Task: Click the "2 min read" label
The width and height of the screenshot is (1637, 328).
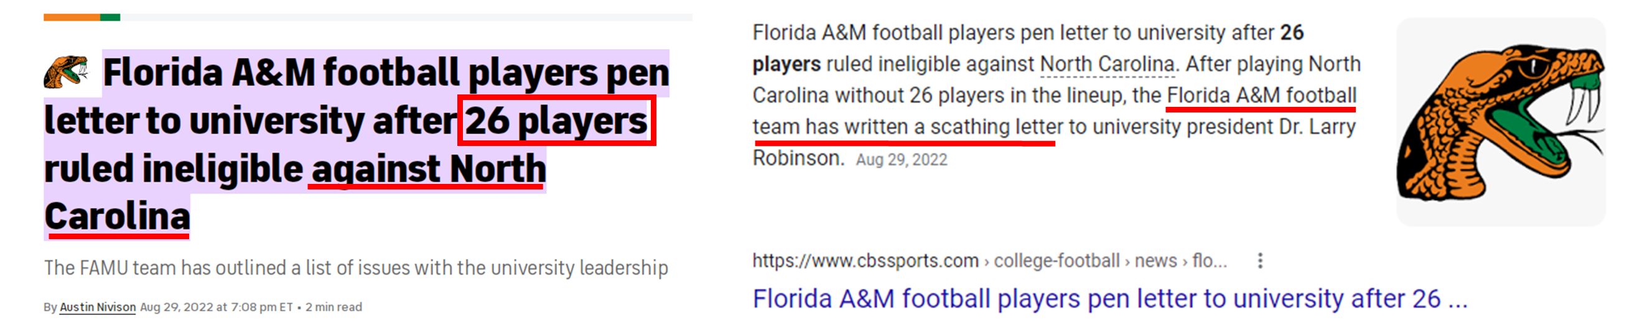Action: (333, 307)
